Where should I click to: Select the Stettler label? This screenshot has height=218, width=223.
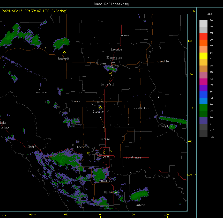(x=164, y=61)
